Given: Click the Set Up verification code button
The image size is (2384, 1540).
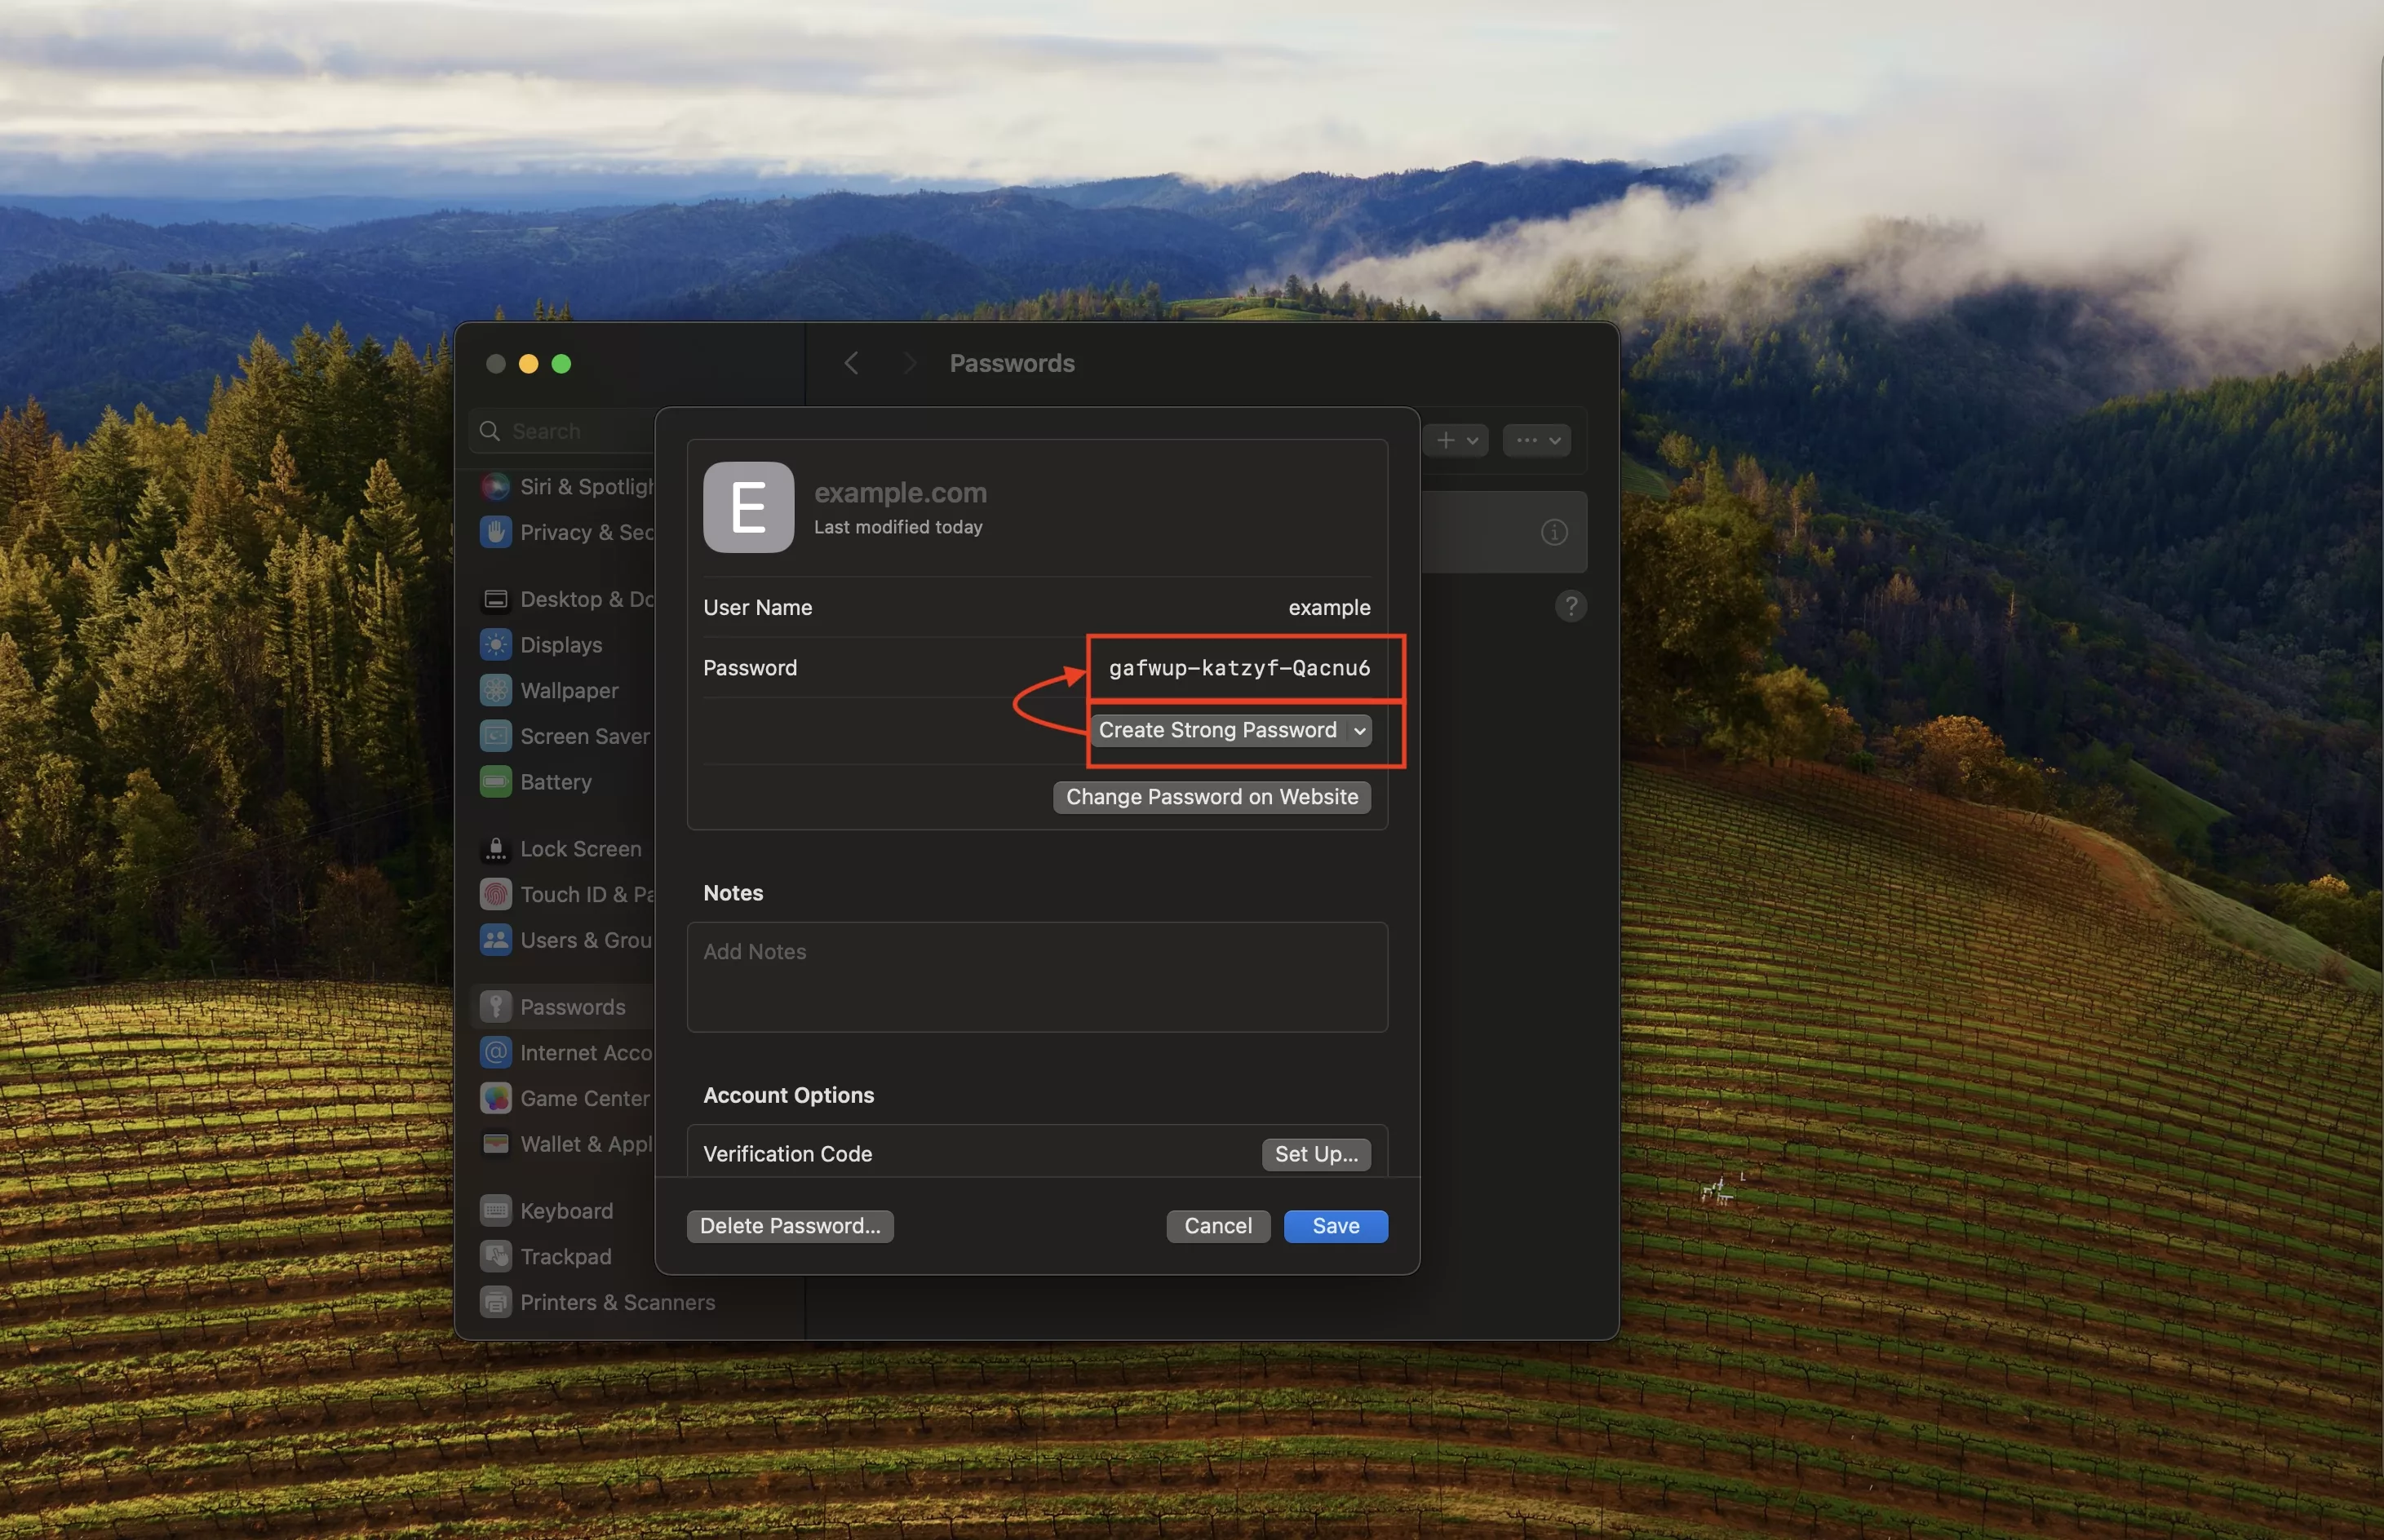Looking at the screenshot, I should (x=1315, y=1153).
